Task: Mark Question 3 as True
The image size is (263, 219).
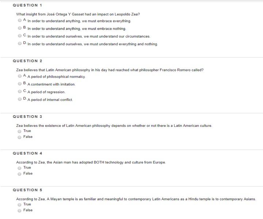Action: (x=20, y=131)
